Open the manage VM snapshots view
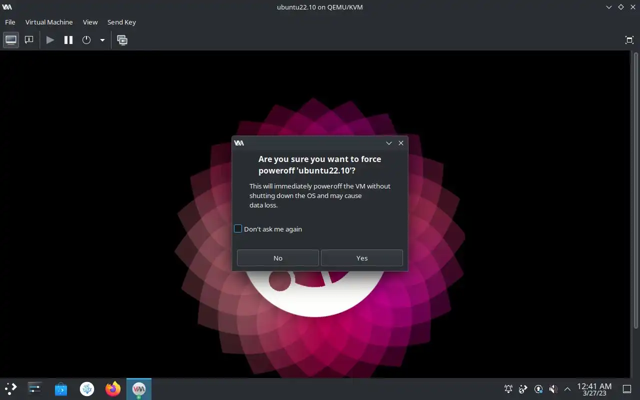The width and height of the screenshot is (640, 400). pos(122,40)
